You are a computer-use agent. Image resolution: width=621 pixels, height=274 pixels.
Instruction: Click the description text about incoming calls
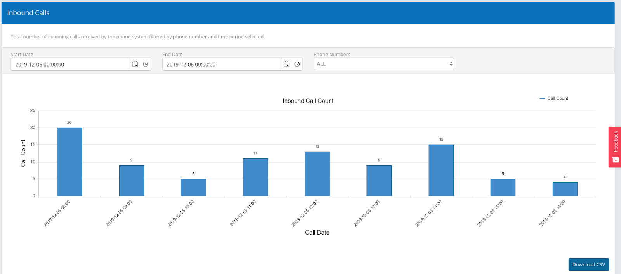tap(138, 37)
